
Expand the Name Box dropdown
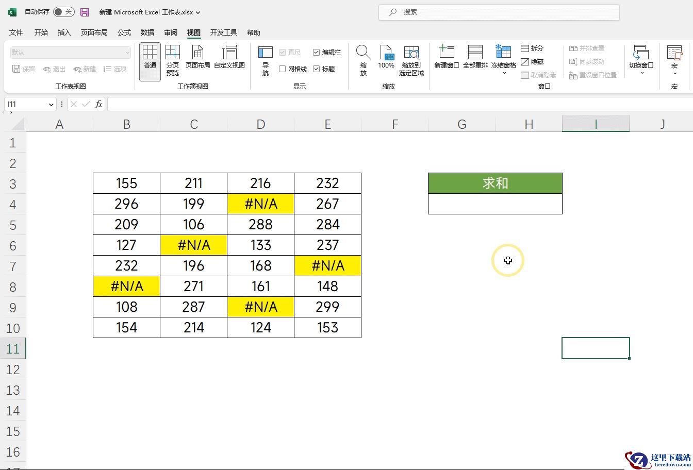(51, 105)
